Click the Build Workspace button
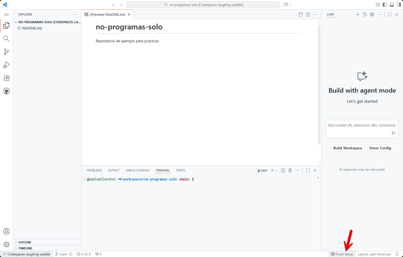This screenshot has width=403, height=257. coord(348,148)
